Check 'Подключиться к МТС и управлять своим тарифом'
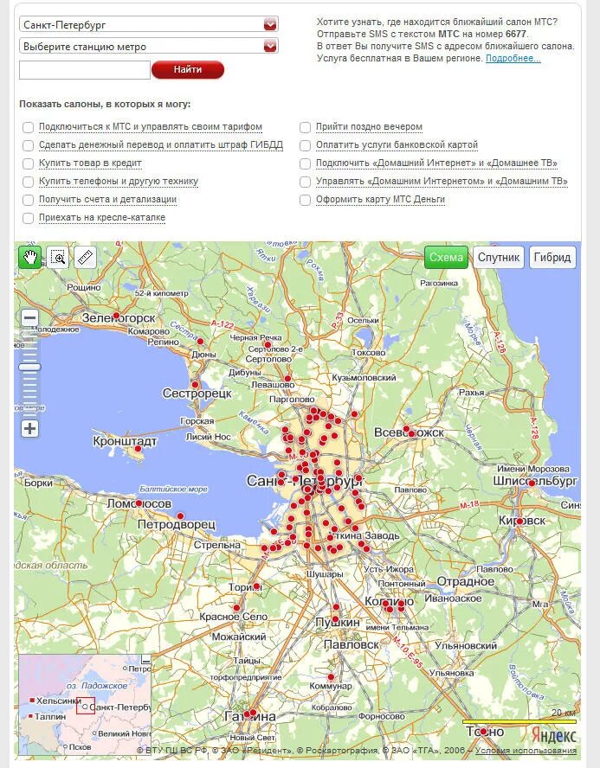The height and width of the screenshot is (768, 600). [28, 127]
